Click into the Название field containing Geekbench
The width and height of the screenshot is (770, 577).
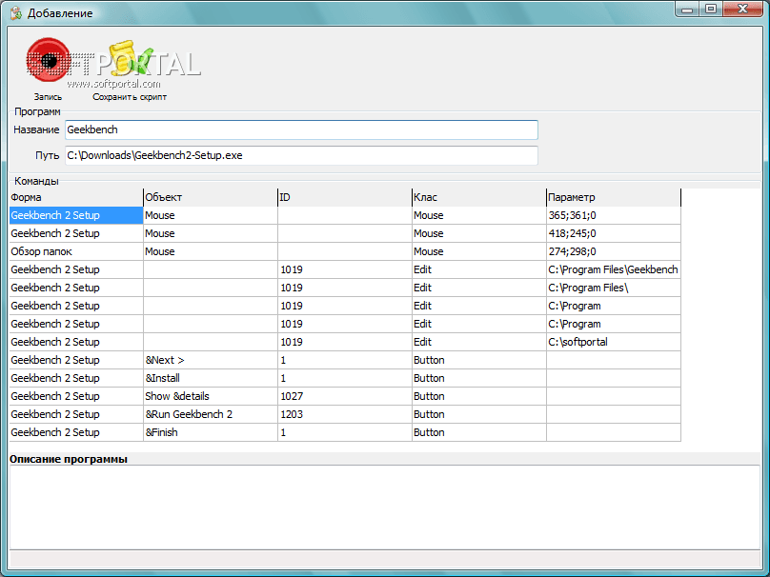(301, 130)
